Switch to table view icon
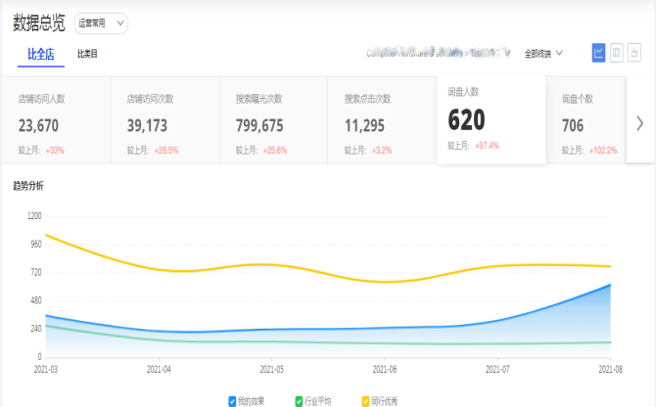 coord(617,53)
